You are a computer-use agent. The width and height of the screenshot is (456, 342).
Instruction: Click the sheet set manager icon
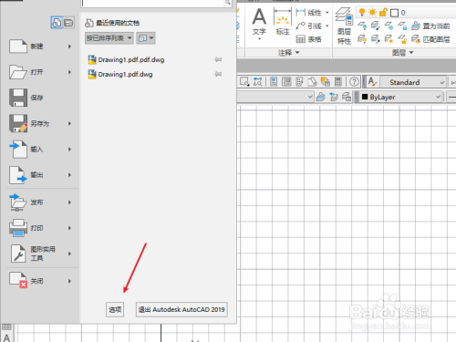pyautogui.click(x=312, y=82)
